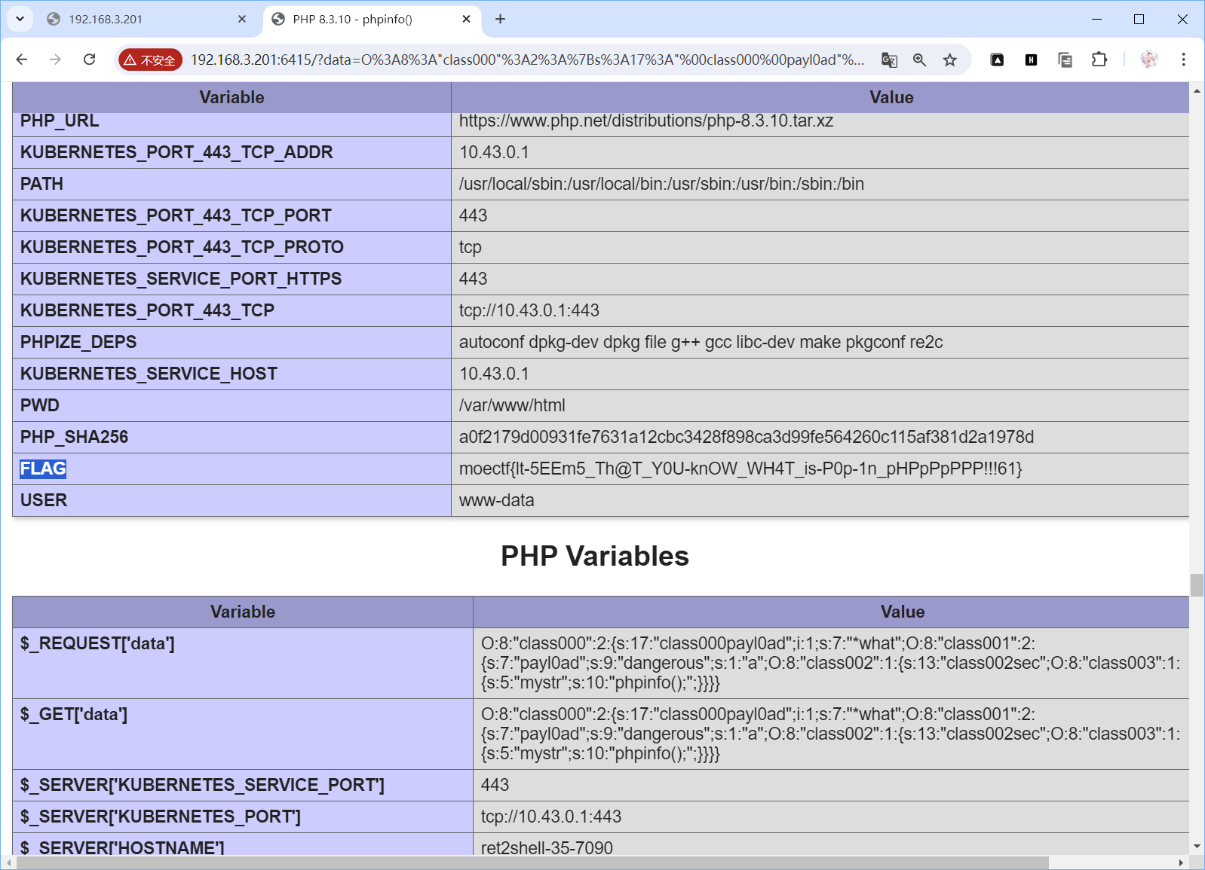Focus the URL address bar
1205x870 pixels.
coord(526,60)
